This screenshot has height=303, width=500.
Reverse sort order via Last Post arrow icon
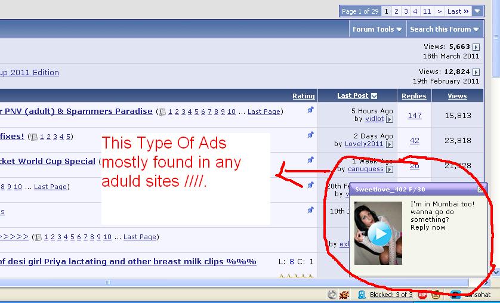coord(374,95)
